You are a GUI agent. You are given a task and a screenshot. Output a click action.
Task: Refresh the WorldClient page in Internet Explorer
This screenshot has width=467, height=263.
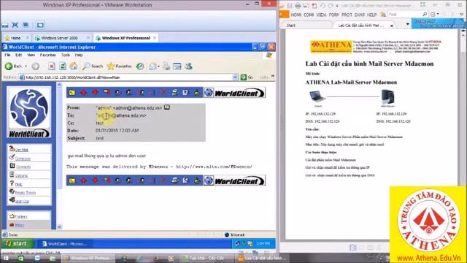[x=63, y=66]
